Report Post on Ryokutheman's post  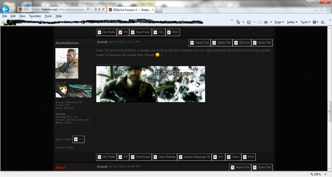pos(200,43)
